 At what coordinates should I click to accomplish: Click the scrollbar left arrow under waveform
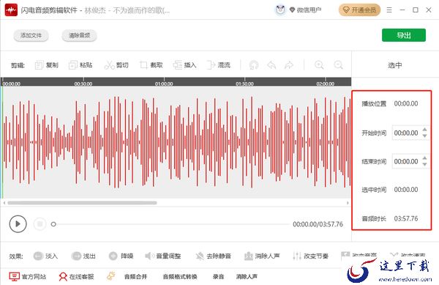[x=4, y=203]
